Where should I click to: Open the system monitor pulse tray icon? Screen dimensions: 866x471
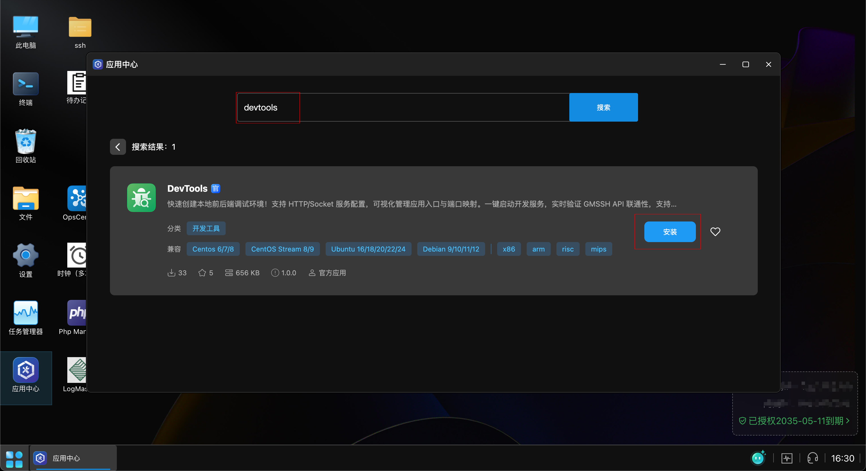click(787, 458)
